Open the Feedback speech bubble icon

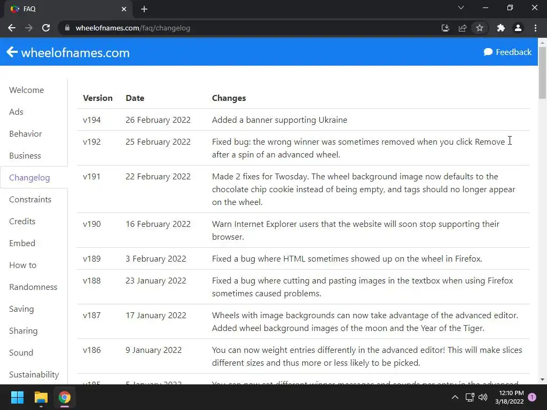pyautogui.click(x=488, y=52)
